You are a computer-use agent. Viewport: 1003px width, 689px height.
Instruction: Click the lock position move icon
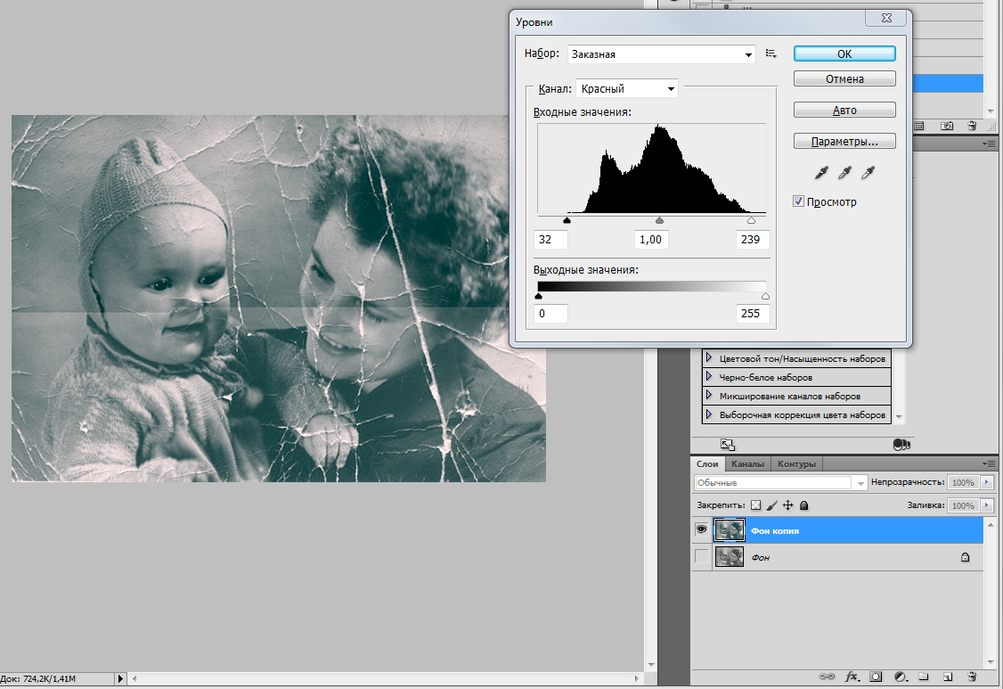[x=787, y=505]
